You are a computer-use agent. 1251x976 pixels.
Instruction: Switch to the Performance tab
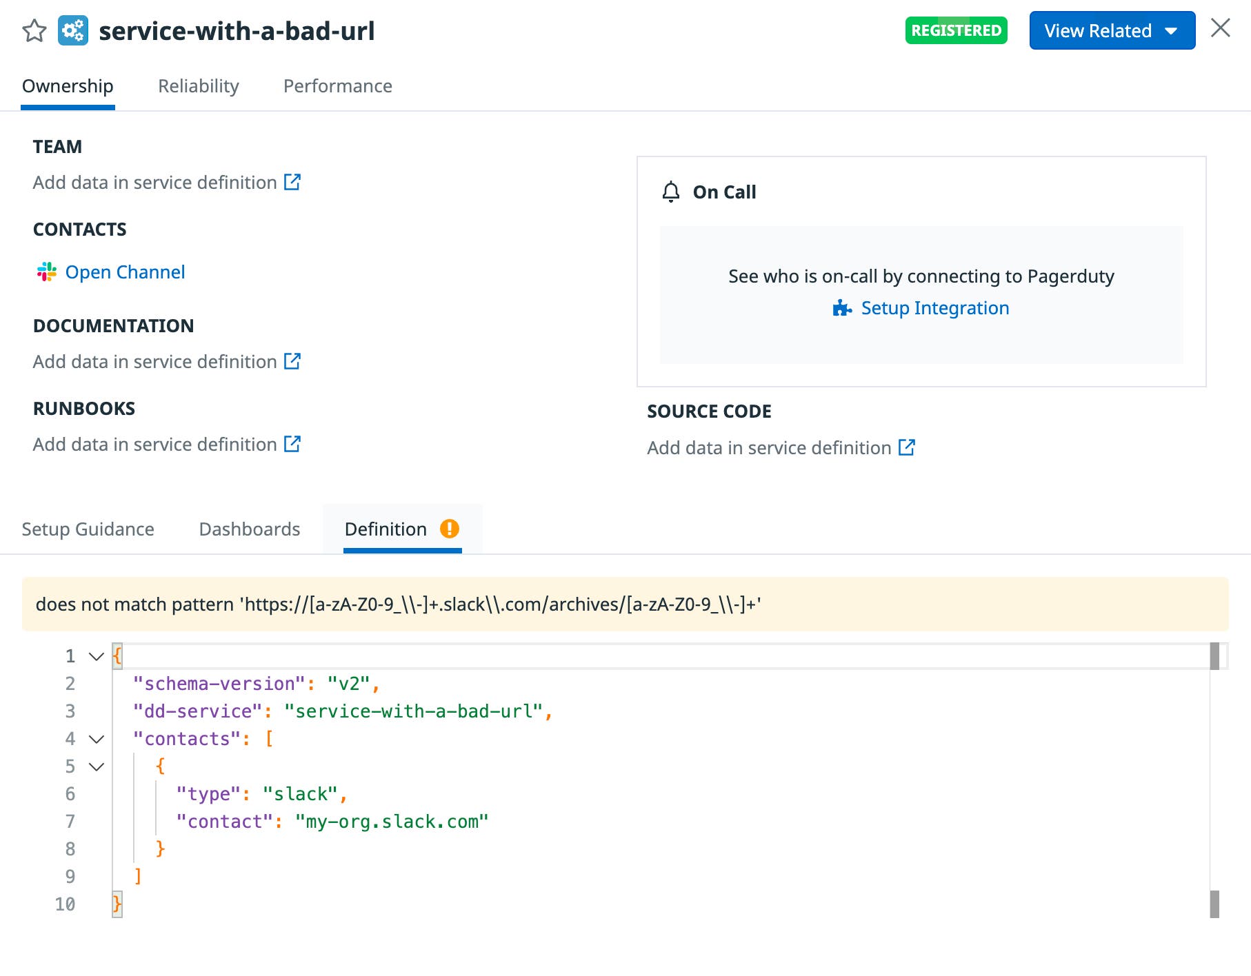(x=337, y=85)
